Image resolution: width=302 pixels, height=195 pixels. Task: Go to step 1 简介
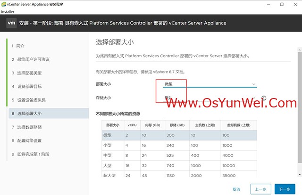[x=18, y=46]
